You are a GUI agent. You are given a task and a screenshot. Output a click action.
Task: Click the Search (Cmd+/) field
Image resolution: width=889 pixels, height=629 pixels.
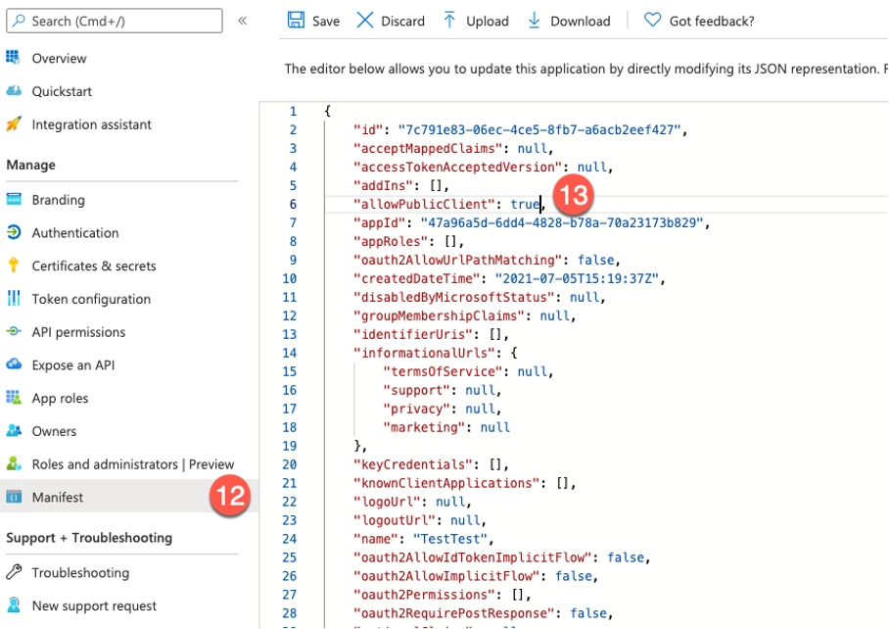116,21
